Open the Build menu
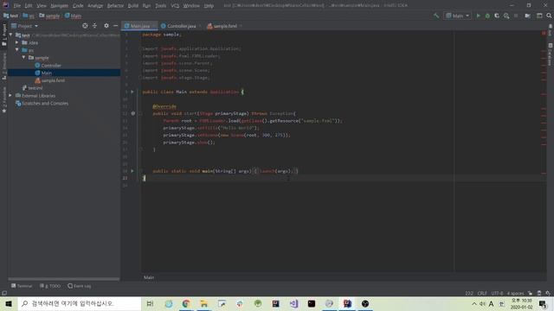The height and width of the screenshot is (311, 554). click(133, 6)
